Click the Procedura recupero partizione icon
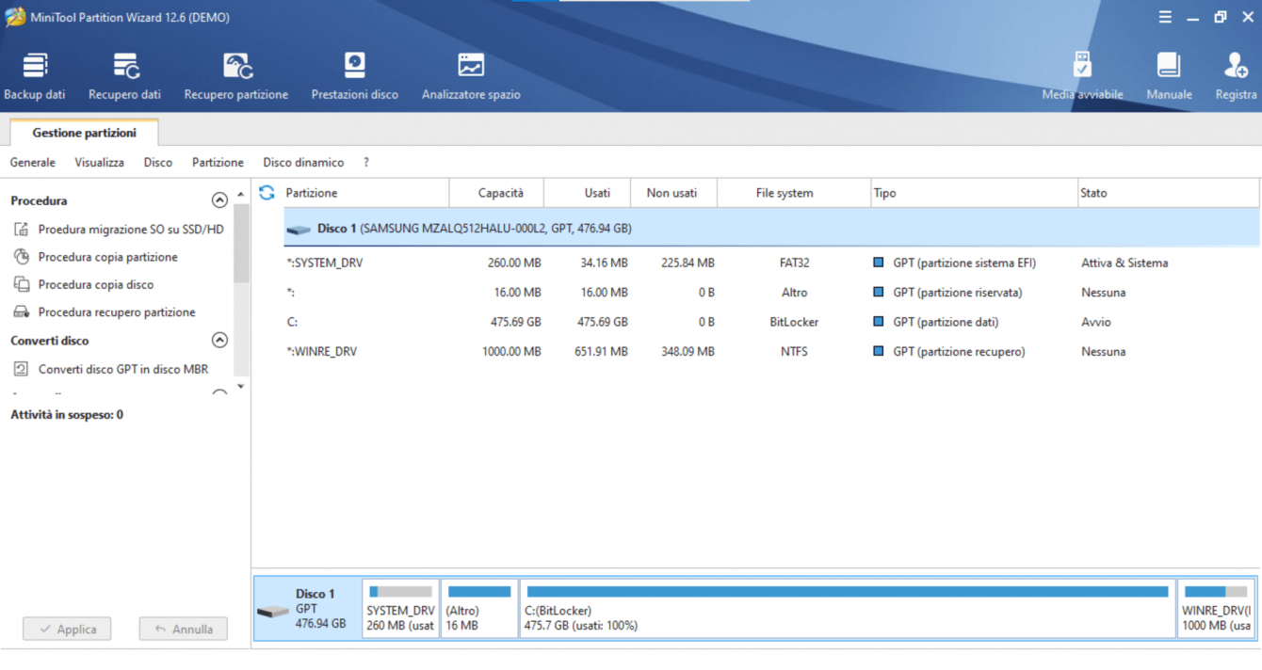 [22, 312]
